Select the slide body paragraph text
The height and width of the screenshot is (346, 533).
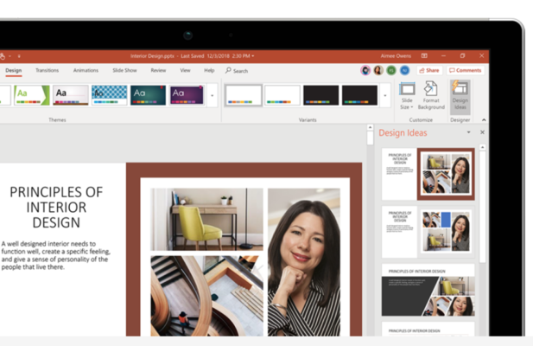click(x=56, y=255)
